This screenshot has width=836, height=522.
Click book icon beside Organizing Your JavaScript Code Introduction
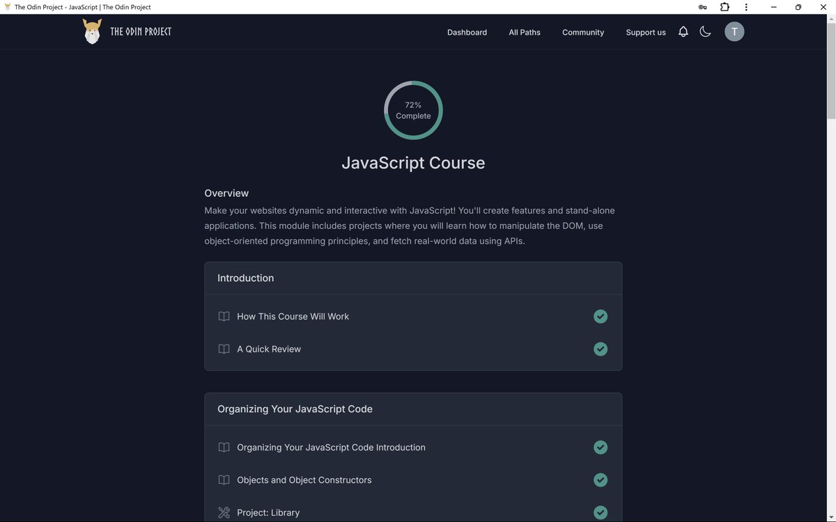(x=224, y=447)
